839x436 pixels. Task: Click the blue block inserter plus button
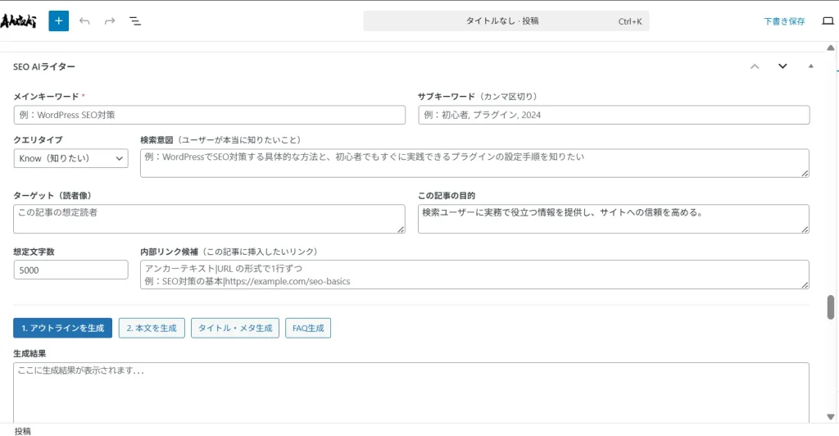tap(58, 20)
